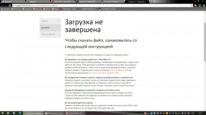
Task: Click the heading Загрузка не завершена
Action: click(x=84, y=26)
